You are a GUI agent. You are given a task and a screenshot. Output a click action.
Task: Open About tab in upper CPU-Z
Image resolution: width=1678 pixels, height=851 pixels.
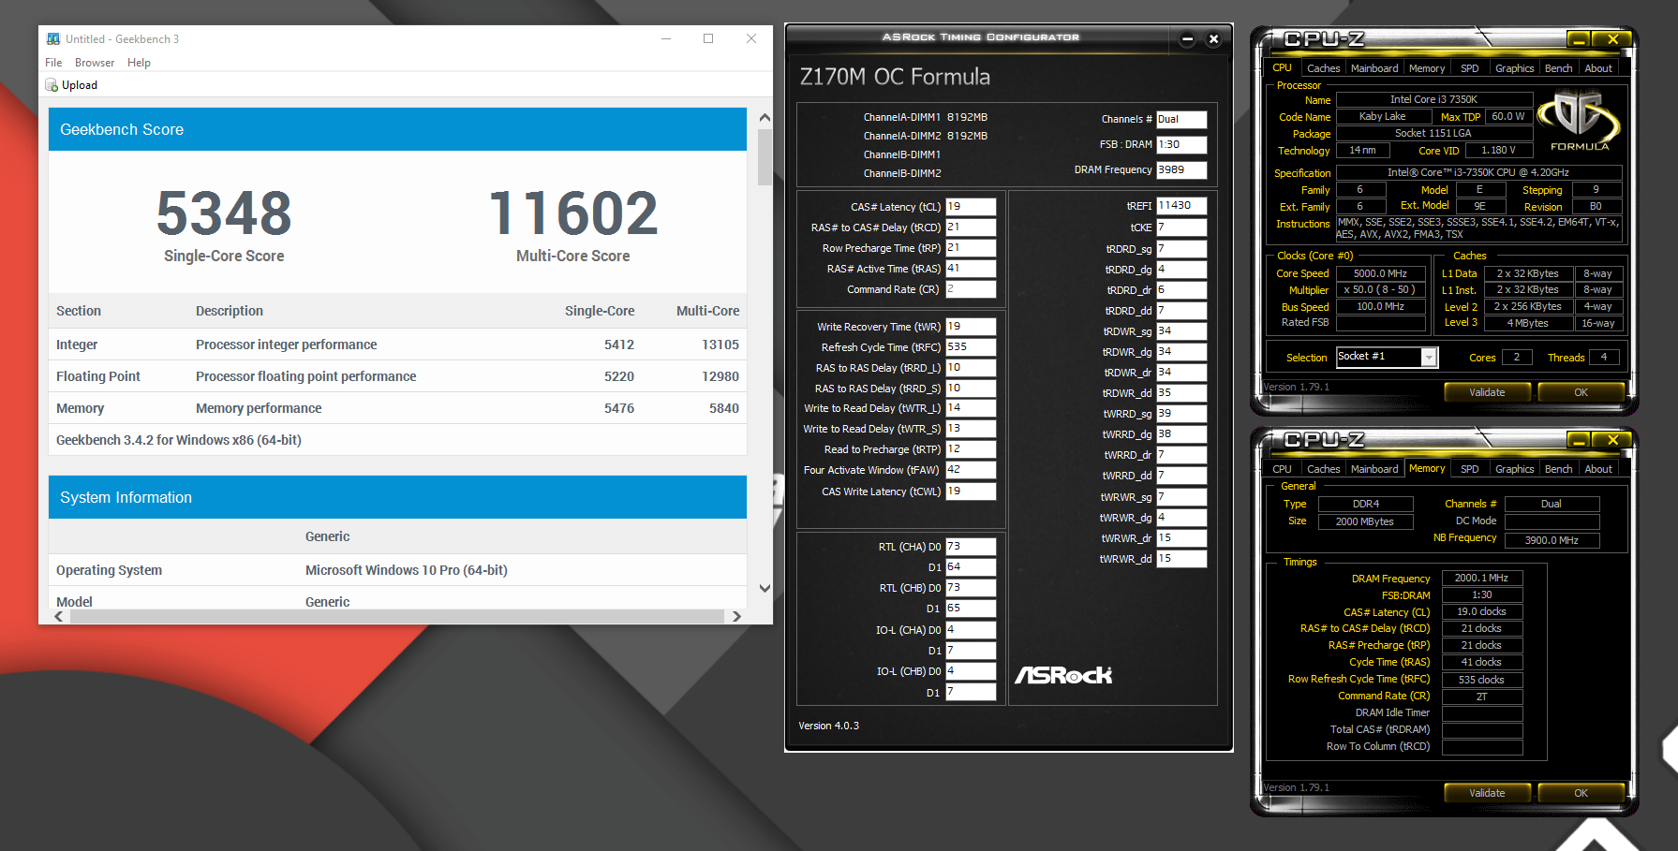1598,68
